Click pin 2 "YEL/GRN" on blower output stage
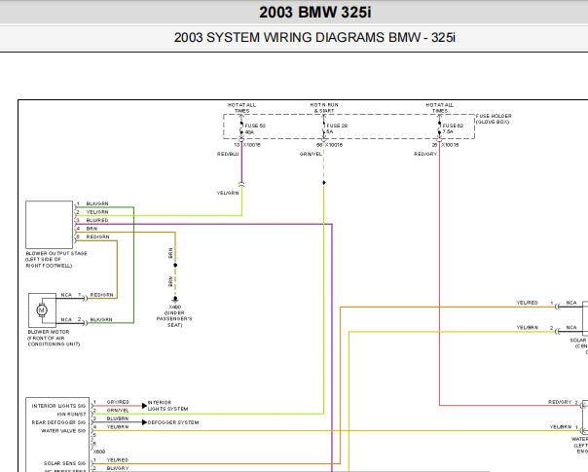 tap(97, 212)
